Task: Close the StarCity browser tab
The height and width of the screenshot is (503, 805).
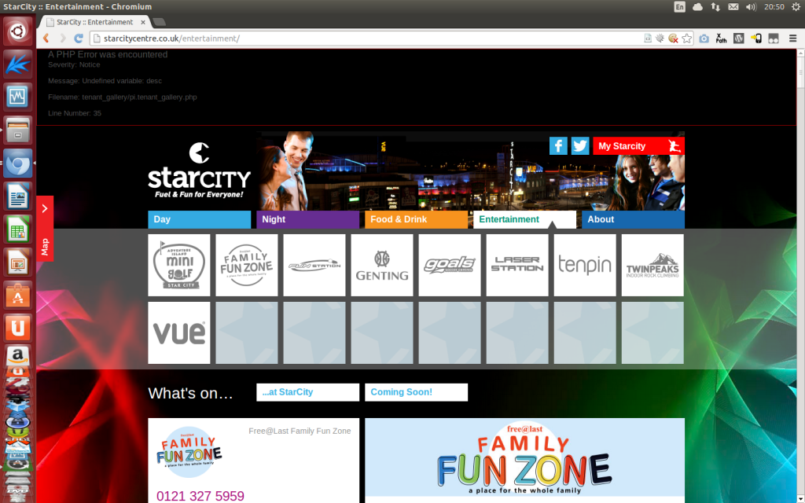Action: pyautogui.click(x=143, y=22)
